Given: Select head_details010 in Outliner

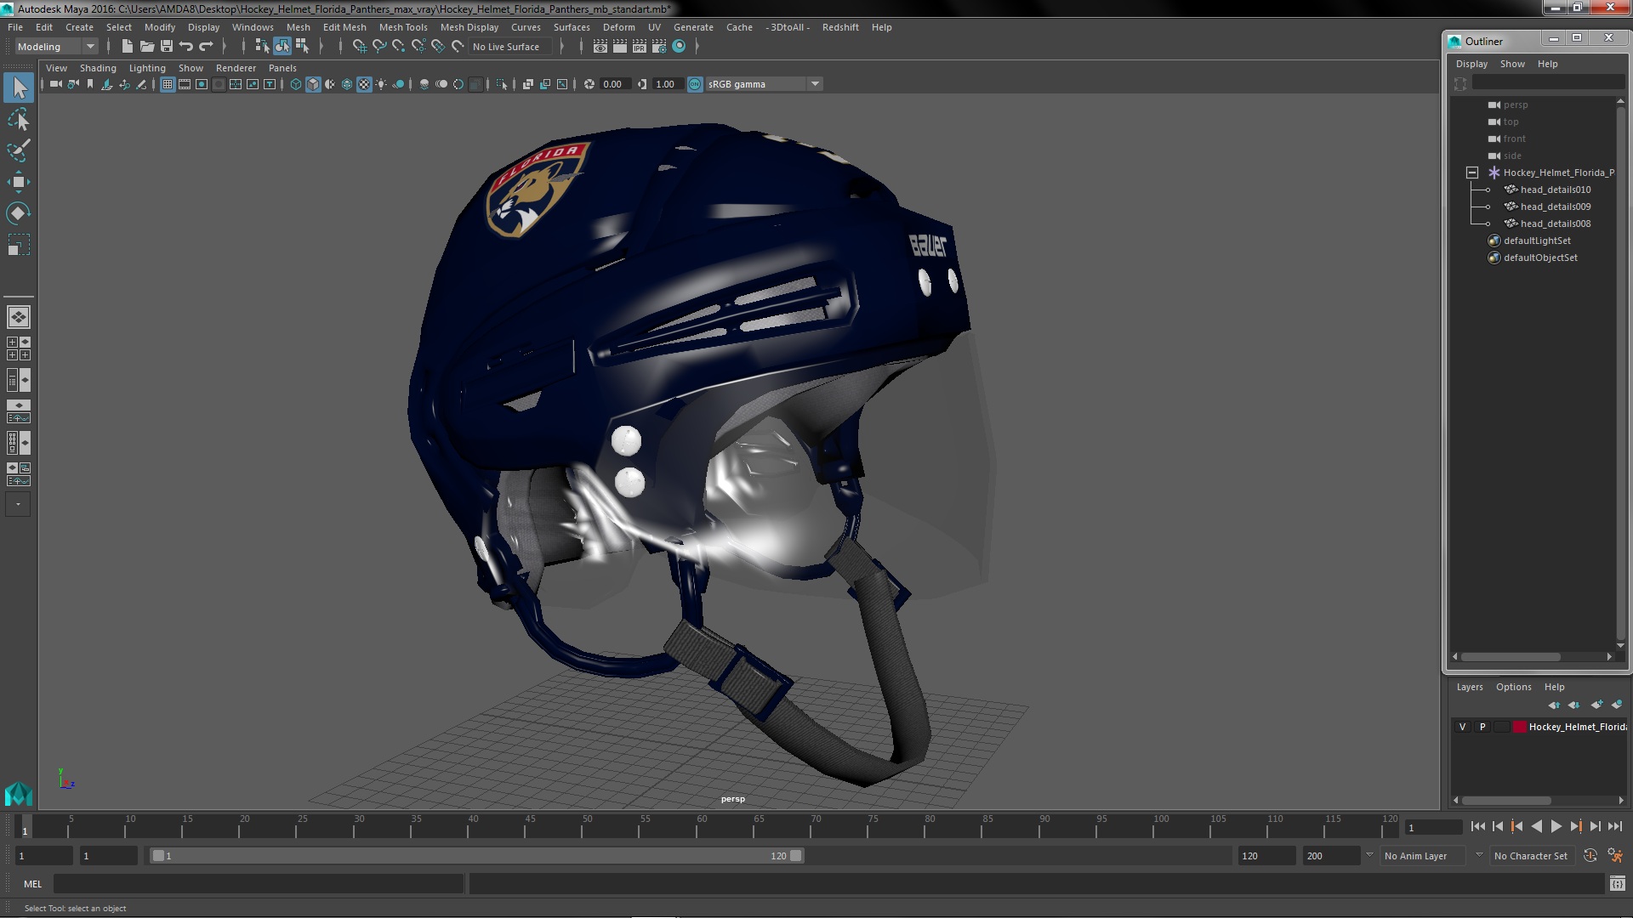Looking at the screenshot, I should tap(1555, 190).
